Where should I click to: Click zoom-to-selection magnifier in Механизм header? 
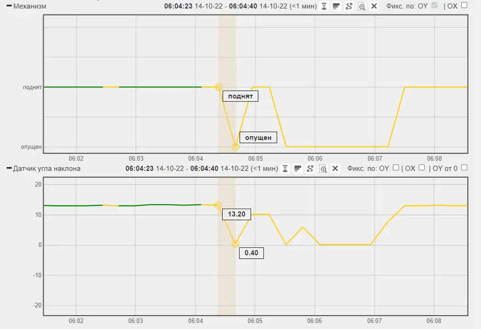(362, 6)
